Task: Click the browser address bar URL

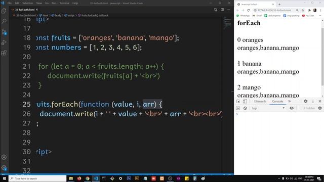Action: pos(274,10)
